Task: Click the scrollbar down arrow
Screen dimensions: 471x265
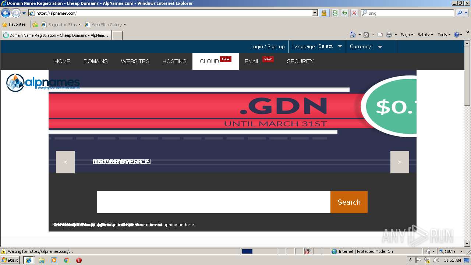Action: [x=467, y=244]
